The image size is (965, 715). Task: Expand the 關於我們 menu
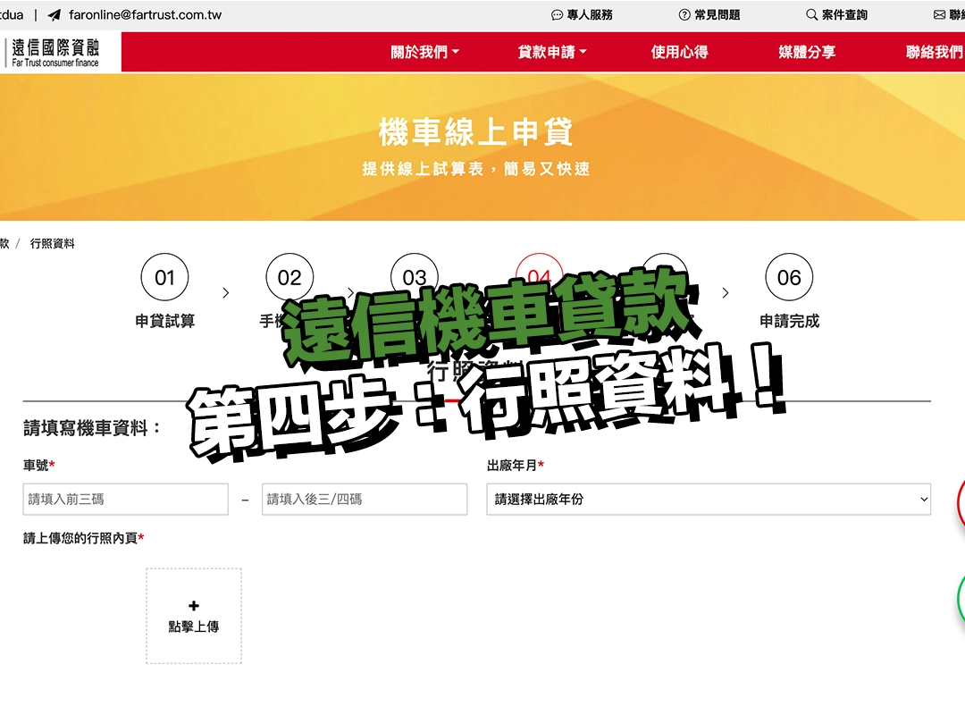pyautogui.click(x=424, y=52)
